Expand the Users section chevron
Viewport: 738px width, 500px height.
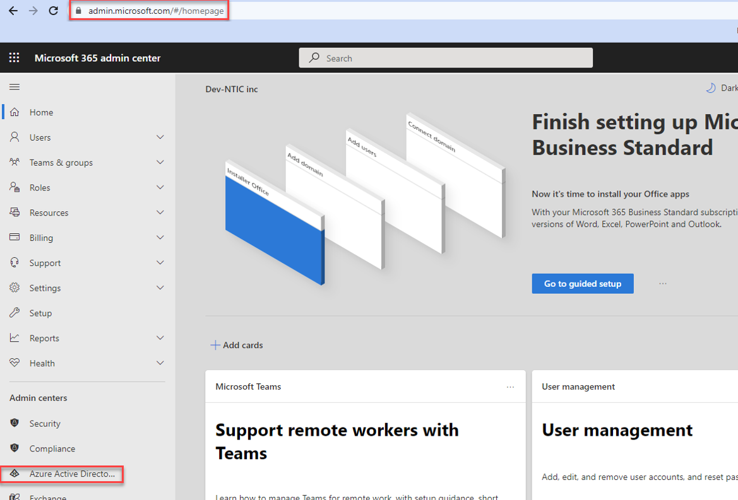160,137
